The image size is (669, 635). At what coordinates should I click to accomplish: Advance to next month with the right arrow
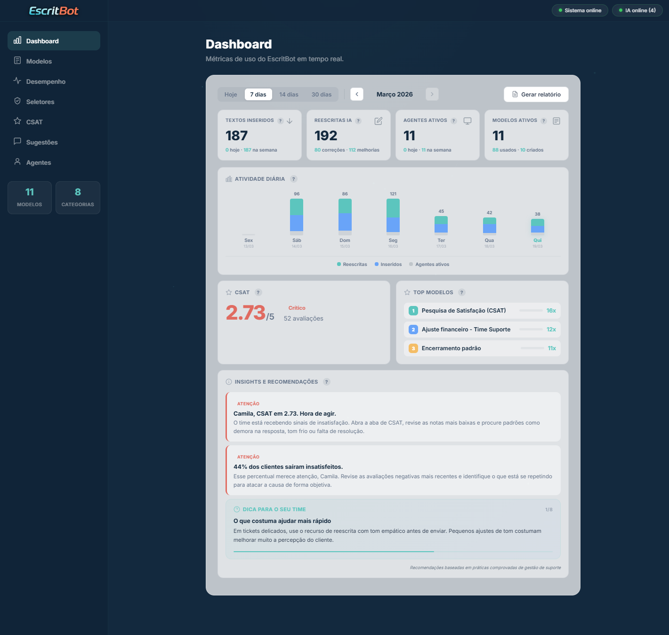coord(432,94)
